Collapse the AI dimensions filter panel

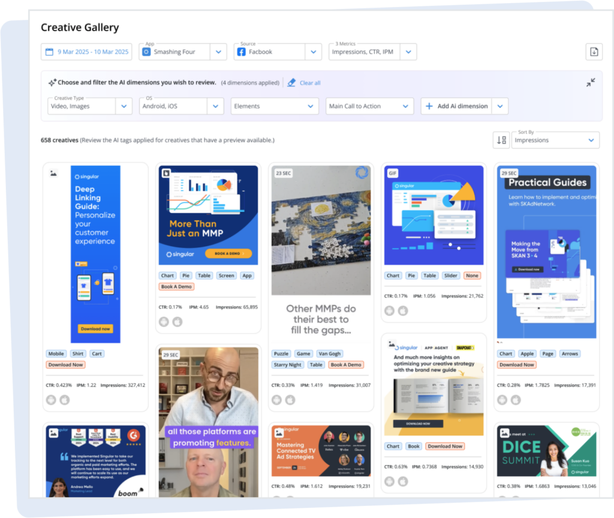pos(591,83)
